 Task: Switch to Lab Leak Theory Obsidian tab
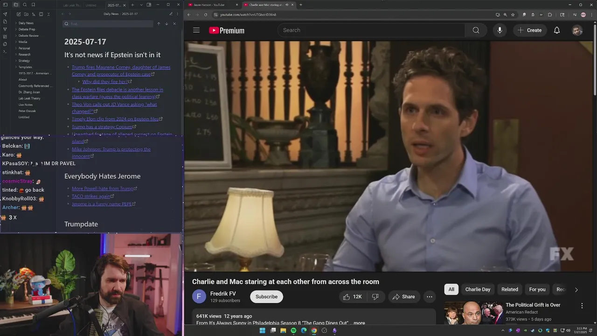pyautogui.click(x=71, y=5)
